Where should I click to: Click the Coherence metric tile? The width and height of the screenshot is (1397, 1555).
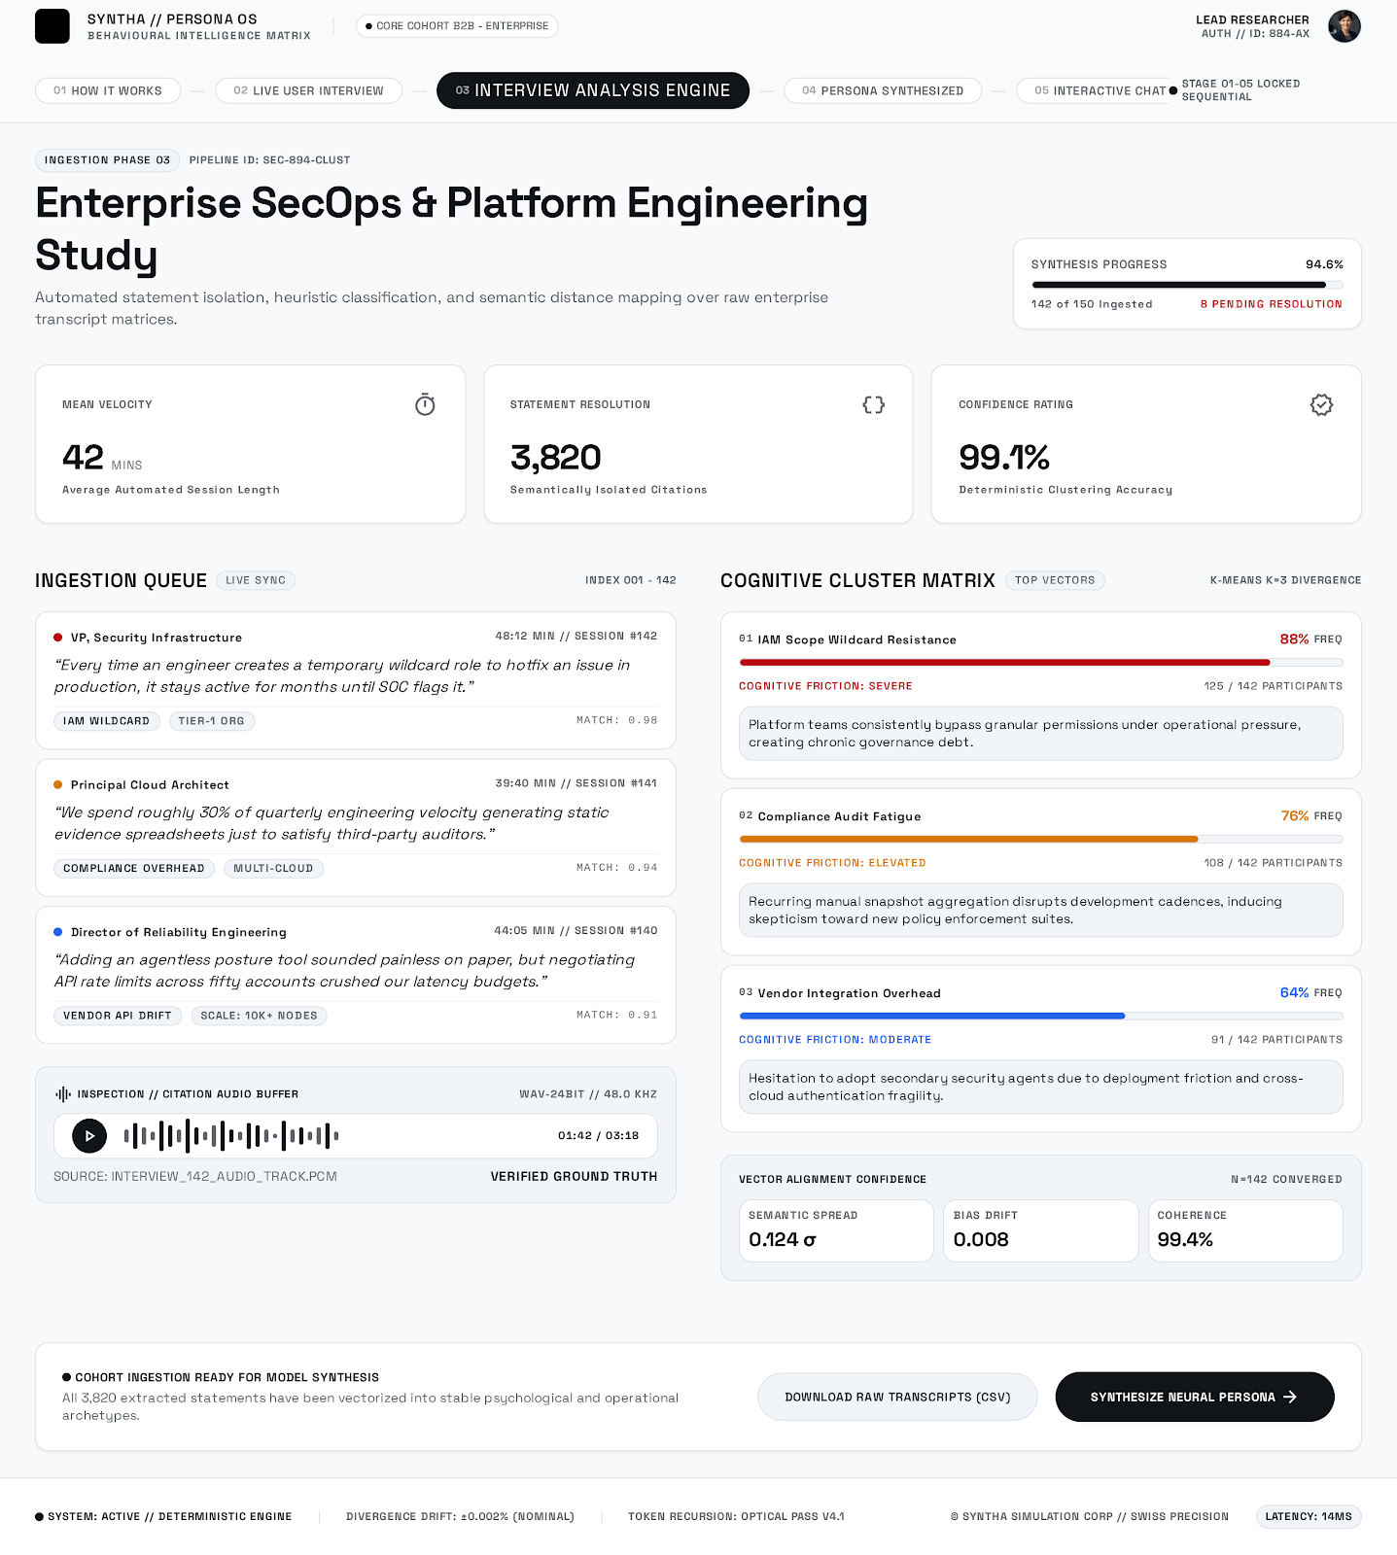pos(1245,1230)
